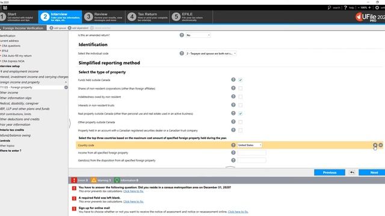Screen dimensions: 385x216
Task: Open the save file icon in top bar
Action: click(x=5, y=8)
